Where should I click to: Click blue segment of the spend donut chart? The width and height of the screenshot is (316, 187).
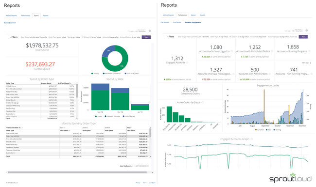point(108,52)
